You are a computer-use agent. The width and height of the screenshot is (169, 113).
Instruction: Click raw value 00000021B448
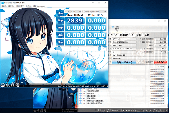pos(157,82)
